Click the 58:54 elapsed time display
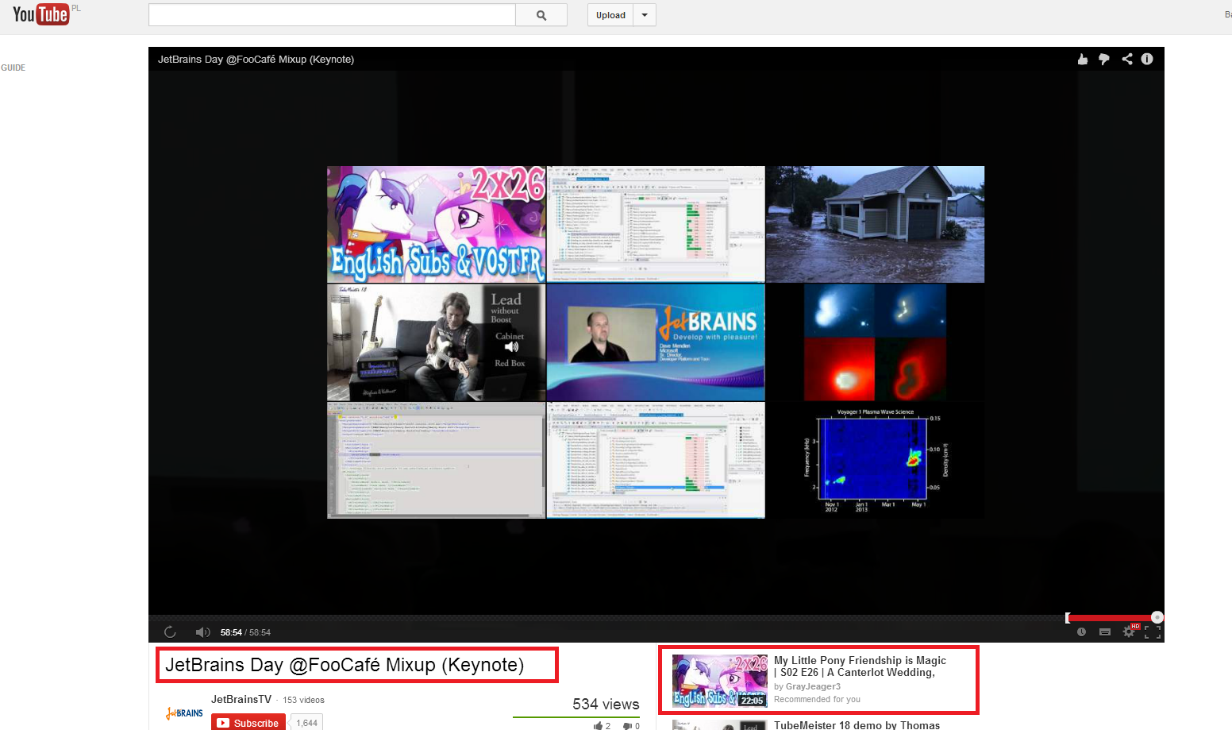This screenshot has width=1232, height=730. click(x=231, y=632)
